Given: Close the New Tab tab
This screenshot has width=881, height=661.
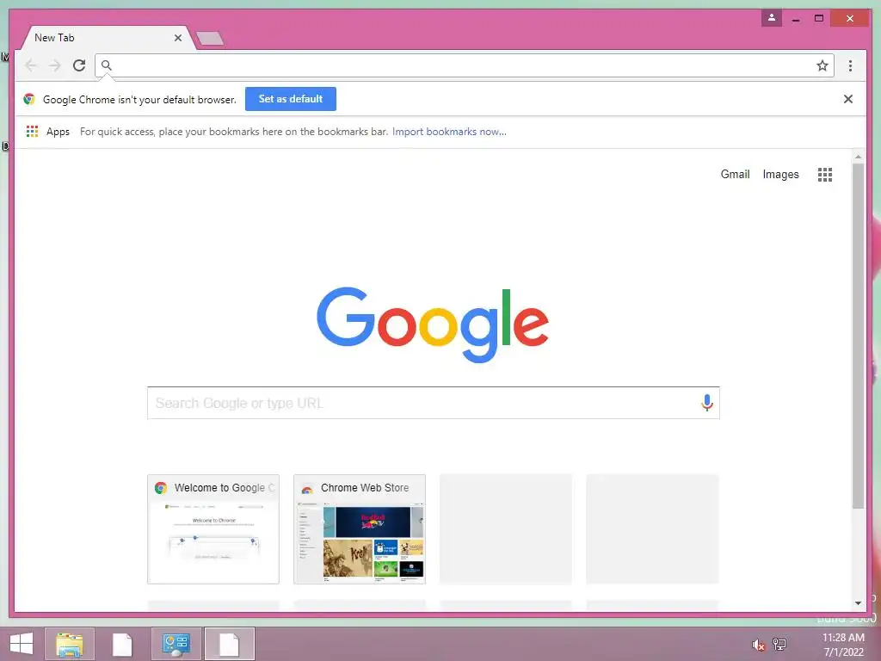Looking at the screenshot, I should point(177,38).
